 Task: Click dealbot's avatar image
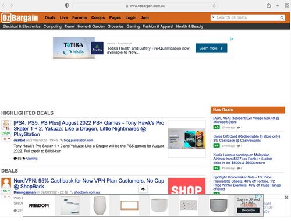(6, 125)
